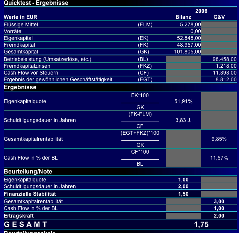Select the Finanzielle Stabilität grade 1,50

tap(183, 194)
